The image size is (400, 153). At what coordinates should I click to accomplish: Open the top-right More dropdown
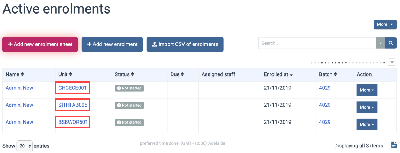pyautogui.click(x=385, y=24)
